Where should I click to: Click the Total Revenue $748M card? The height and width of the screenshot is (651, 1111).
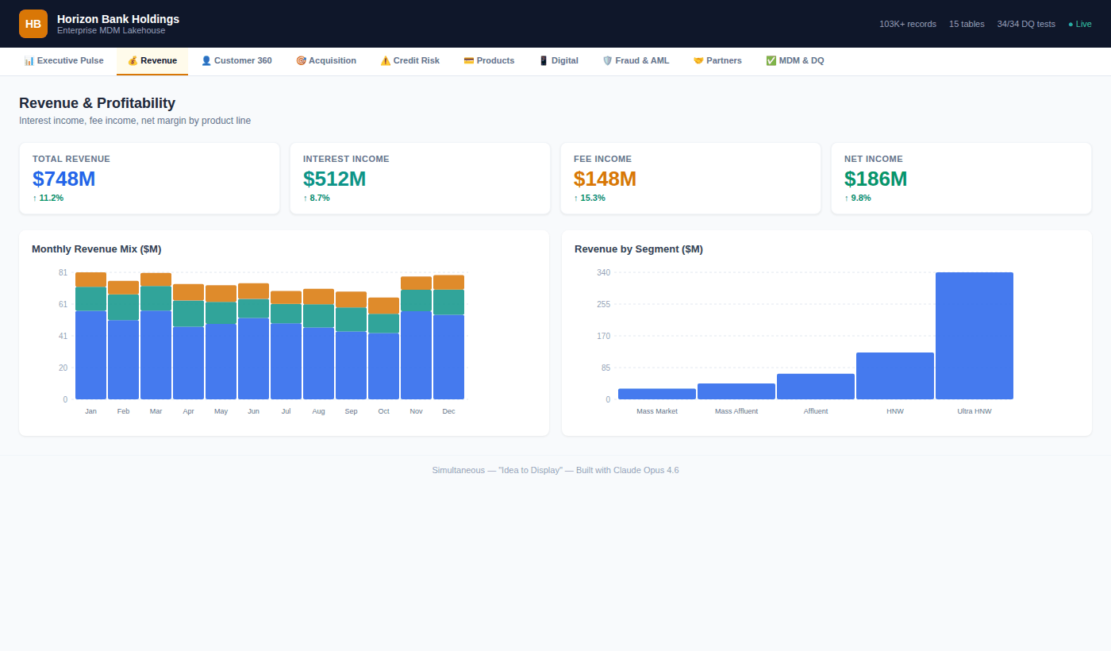click(149, 179)
